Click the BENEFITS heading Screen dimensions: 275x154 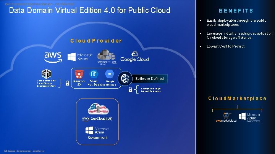click(x=236, y=11)
